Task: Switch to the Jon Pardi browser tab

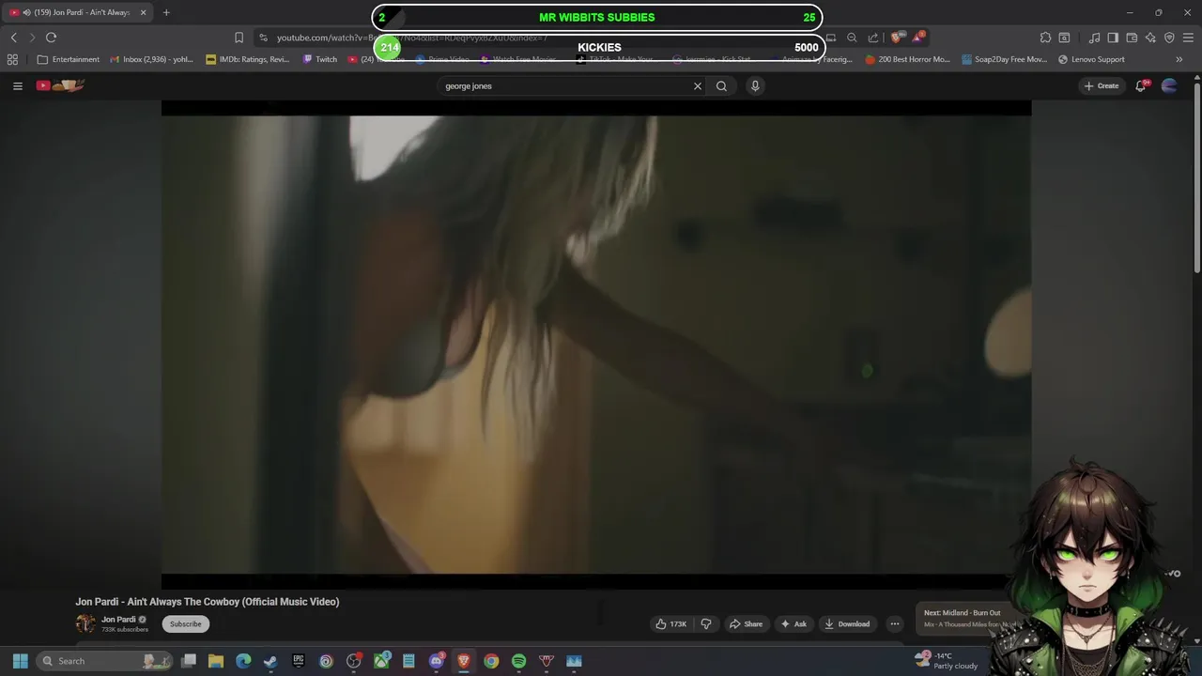Action: coord(75,12)
